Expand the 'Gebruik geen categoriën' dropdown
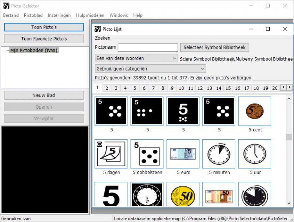 tap(150, 68)
